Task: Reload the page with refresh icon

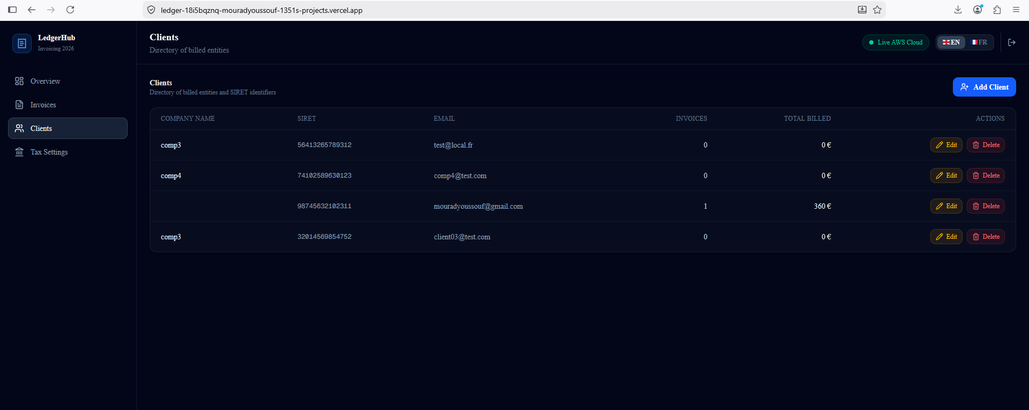Action: [x=70, y=10]
